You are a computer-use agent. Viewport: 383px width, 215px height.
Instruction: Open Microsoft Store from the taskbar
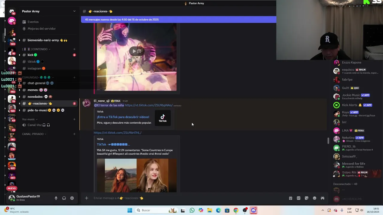[x=227, y=210]
